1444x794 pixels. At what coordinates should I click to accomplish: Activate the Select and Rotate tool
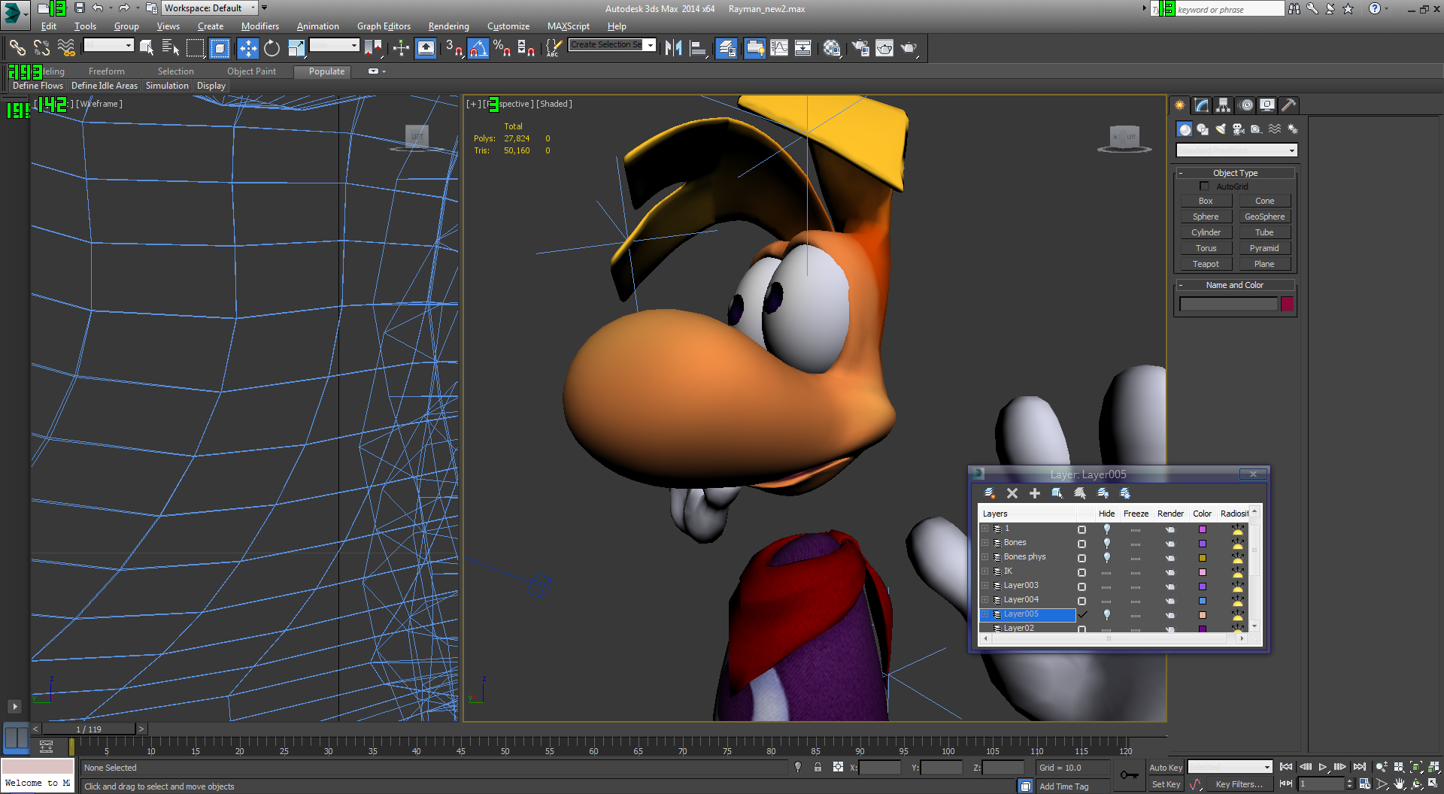[x=272, y=49]
